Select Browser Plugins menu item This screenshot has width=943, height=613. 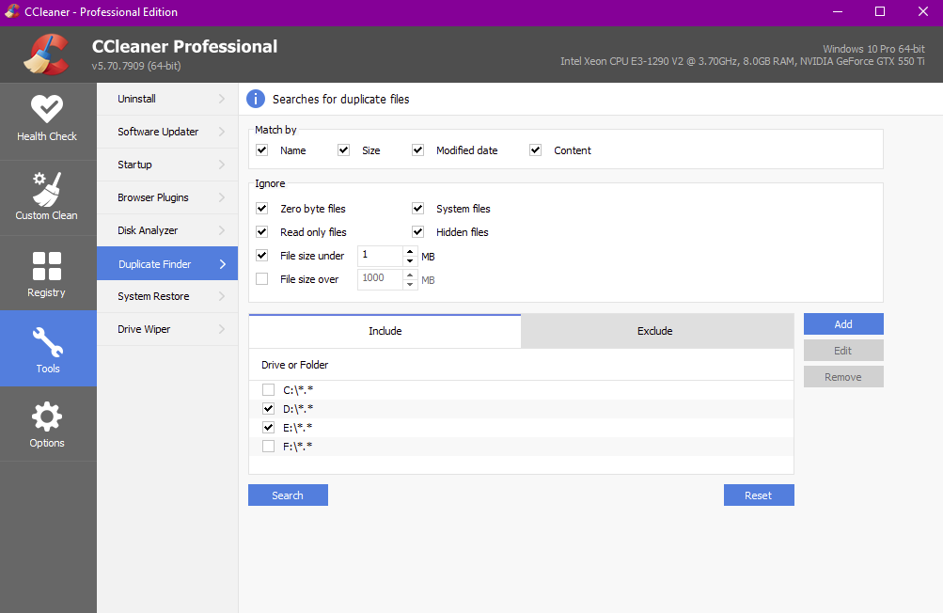pos(167,197)
